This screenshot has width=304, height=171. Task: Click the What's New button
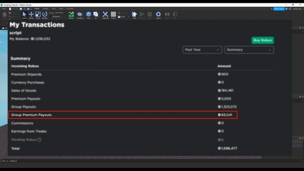point(279,9)
